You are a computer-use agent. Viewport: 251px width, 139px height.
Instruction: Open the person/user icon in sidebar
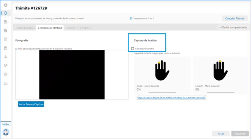coord(6,57)
